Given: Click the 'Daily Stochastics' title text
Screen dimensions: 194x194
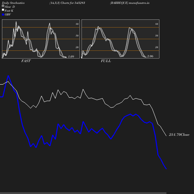Looking at the screenshot, I should tap(13, 3).
